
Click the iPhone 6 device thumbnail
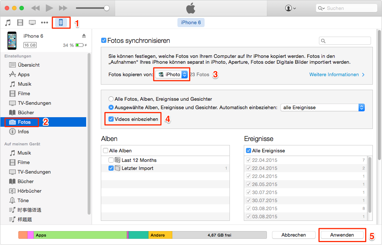[x=12, y=41]
